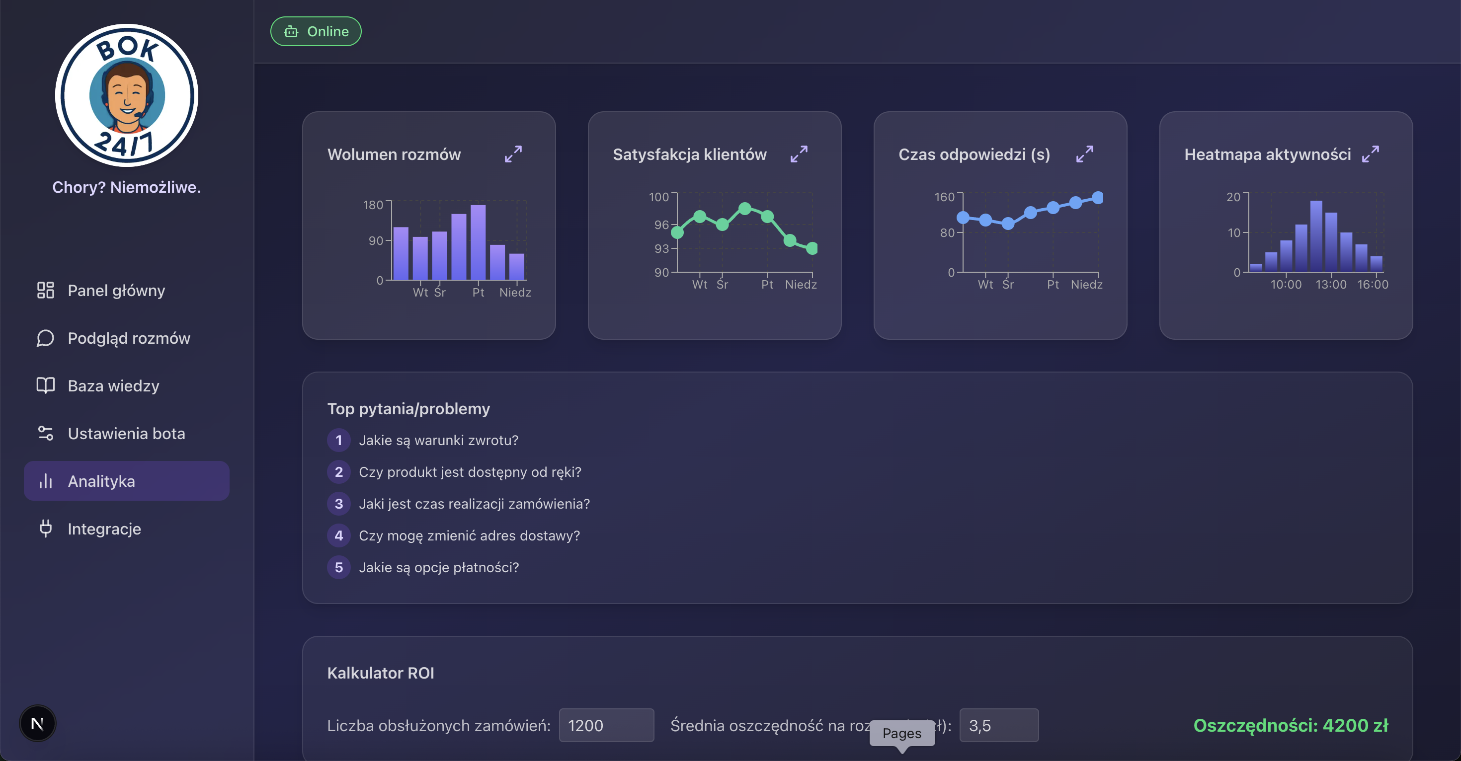The image size is (1461, 761).
Task: Go to Podgląd rozmów section
Action: (129, 338)
